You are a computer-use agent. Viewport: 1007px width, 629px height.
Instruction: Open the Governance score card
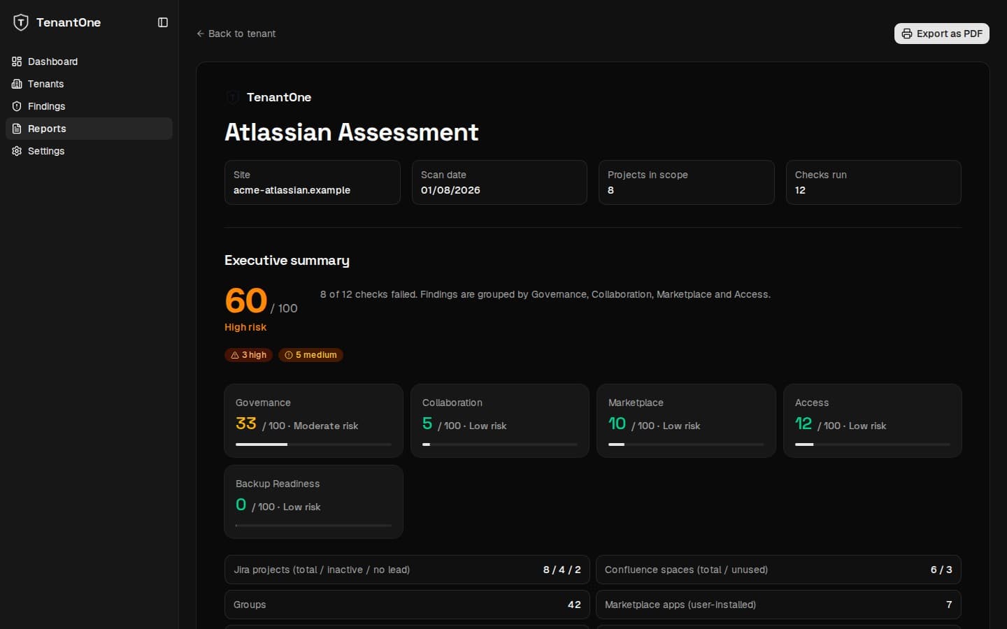313,421
